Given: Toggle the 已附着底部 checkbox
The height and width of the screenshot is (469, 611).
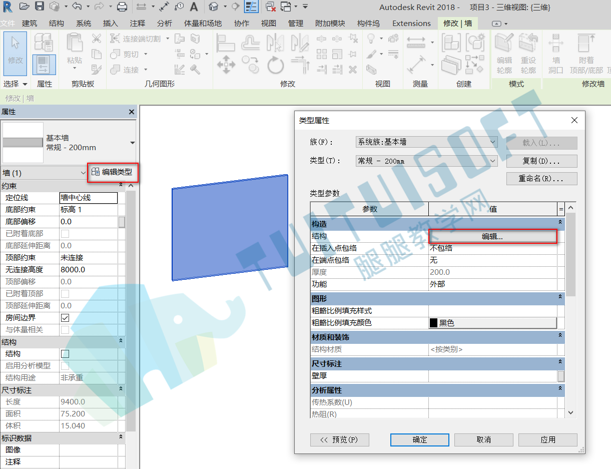Looking at the screenshot, I should coord(65,234).
